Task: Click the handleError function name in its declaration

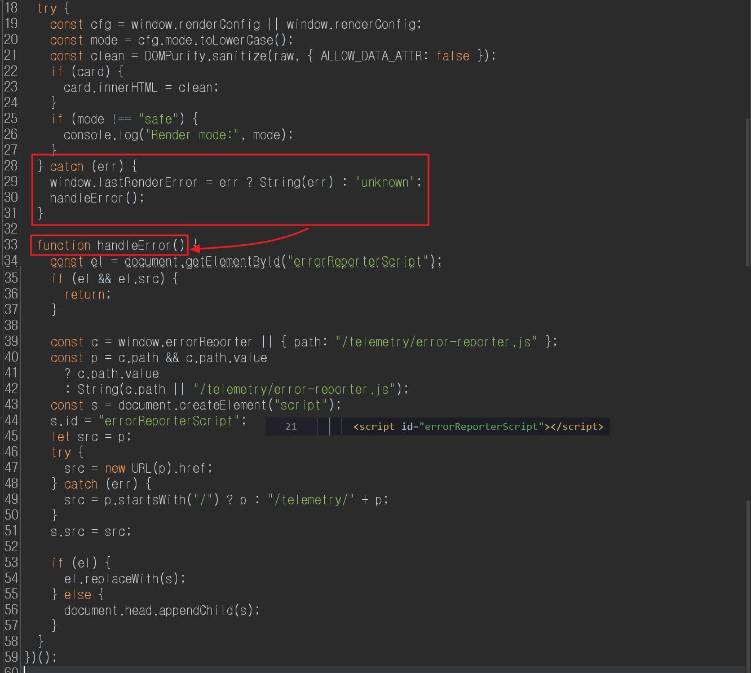Action: pyautogui.click(x=133, y=245)
